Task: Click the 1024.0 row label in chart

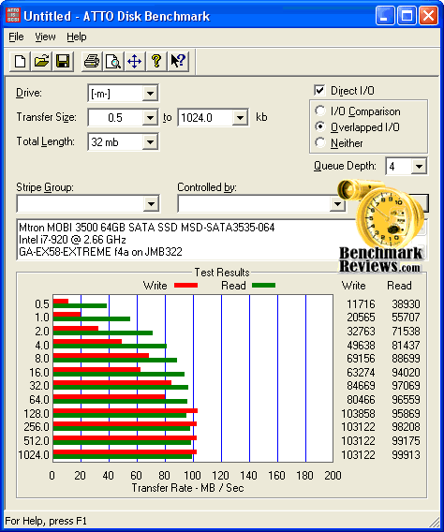Action: (x=34, y=454)
